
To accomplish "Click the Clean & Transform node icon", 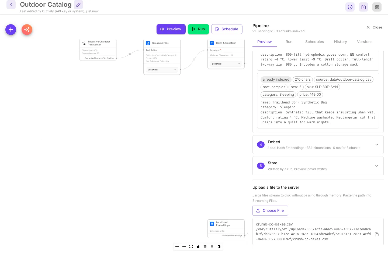I will (x=212, y=43).
